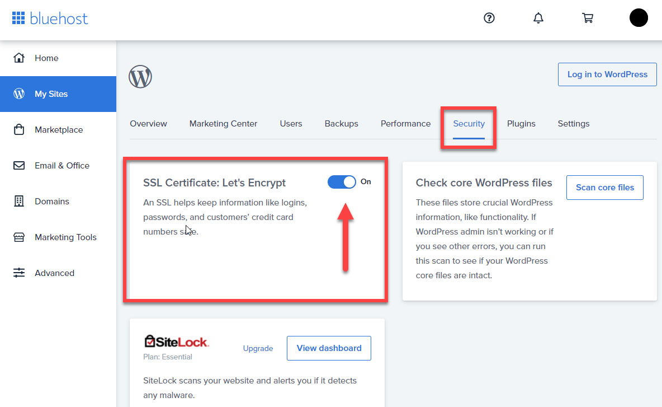Open Advanced in the sidebar
The image size is (662, 407).
pos(58,273)
